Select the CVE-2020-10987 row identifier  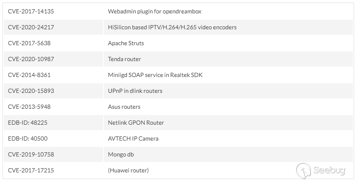tap(31, 59)
